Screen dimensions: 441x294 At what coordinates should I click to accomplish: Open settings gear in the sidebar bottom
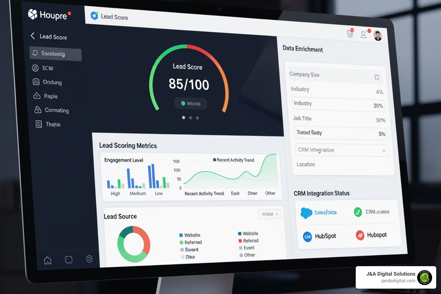click(89, 259)
